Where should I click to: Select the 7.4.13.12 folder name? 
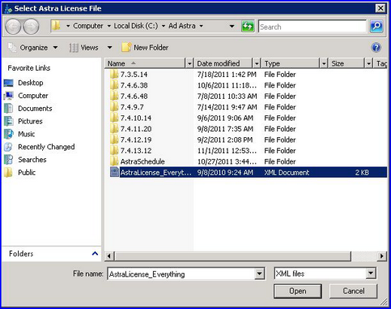tap(136, 151)
